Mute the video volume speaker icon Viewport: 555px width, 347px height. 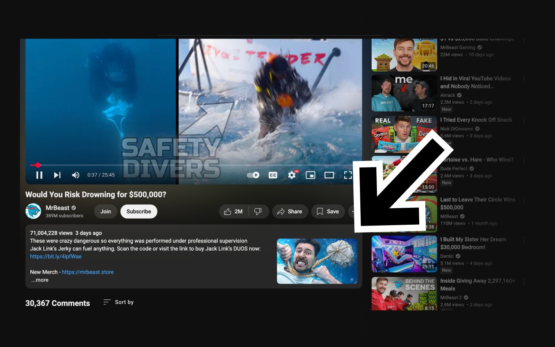point(75,175)
